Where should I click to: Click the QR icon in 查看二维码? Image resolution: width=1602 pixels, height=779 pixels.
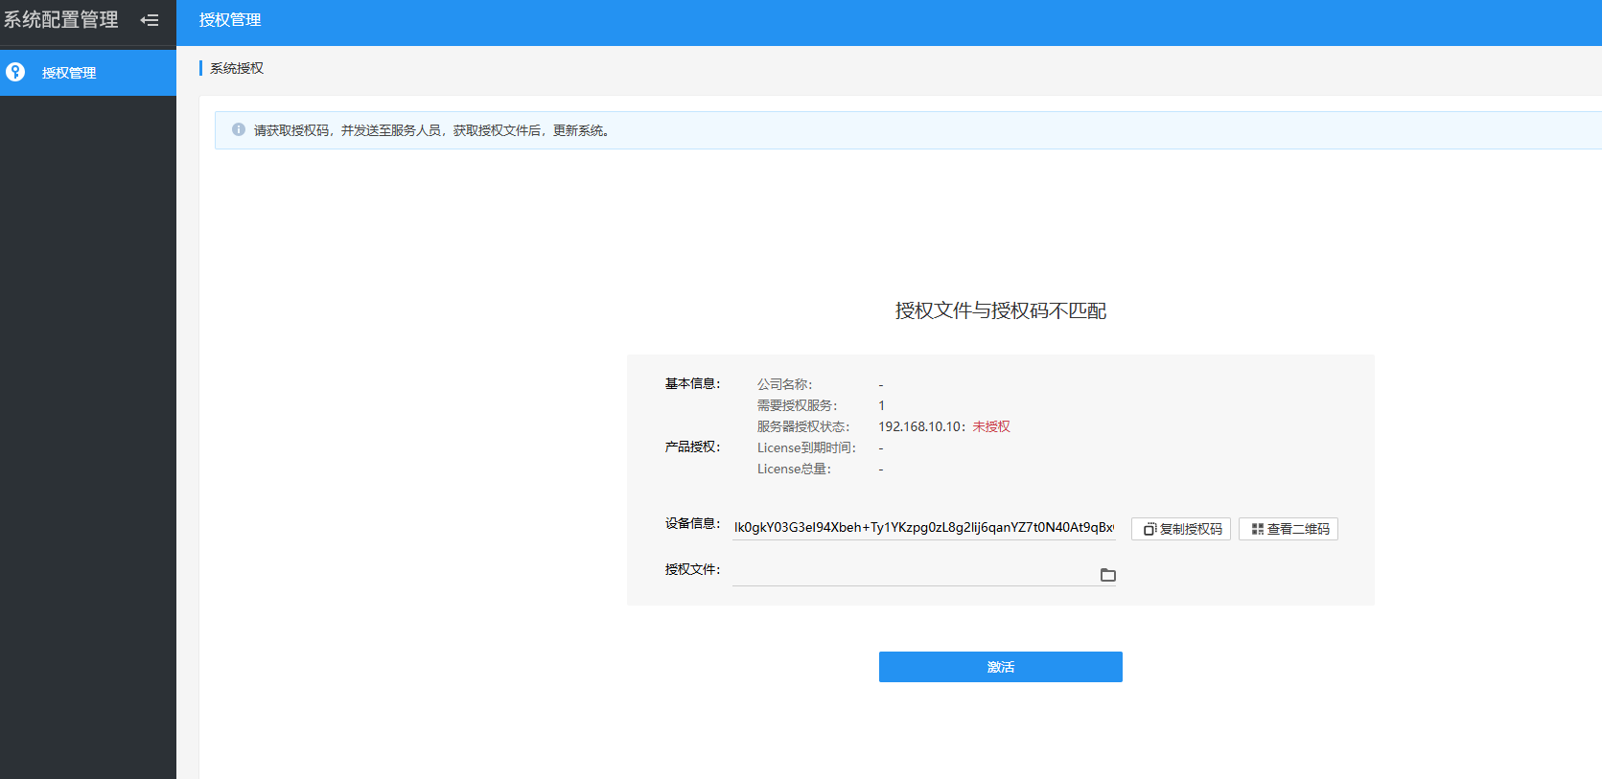(x=1257, y=529)
